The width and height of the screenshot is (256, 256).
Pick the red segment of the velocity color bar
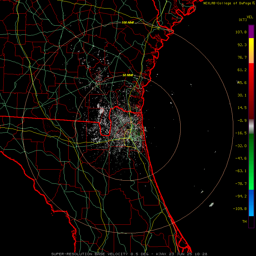point(251,91)
